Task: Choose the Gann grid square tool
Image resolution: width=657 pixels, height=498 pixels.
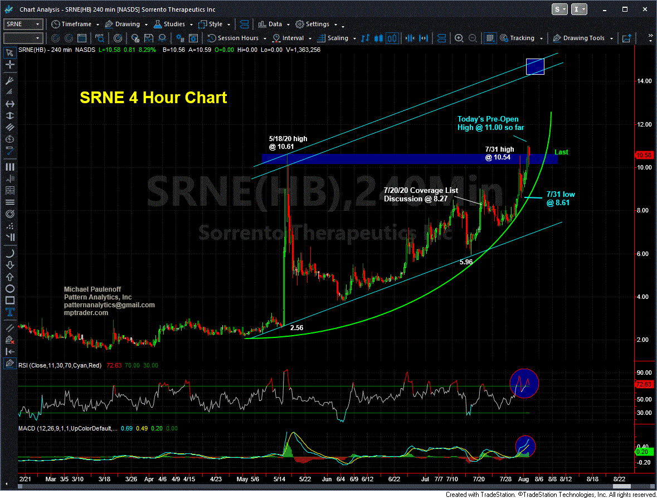Action: 9,190
